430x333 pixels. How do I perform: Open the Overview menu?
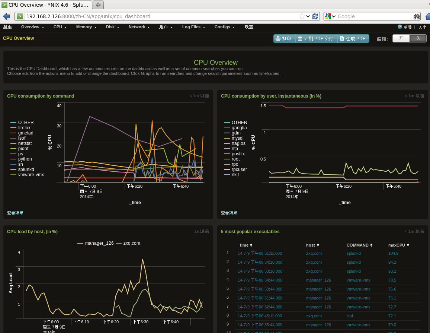coord(32,27)
